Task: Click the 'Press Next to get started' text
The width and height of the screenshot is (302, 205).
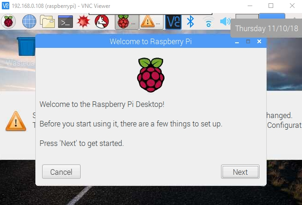Action: [x=82, y=144]
